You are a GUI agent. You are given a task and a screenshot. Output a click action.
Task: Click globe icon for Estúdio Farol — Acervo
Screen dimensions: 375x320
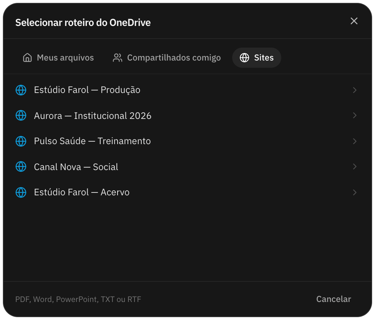(x=21, y=192)
